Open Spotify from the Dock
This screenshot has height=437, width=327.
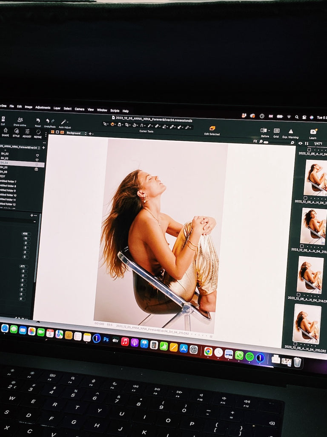[250, 356]
